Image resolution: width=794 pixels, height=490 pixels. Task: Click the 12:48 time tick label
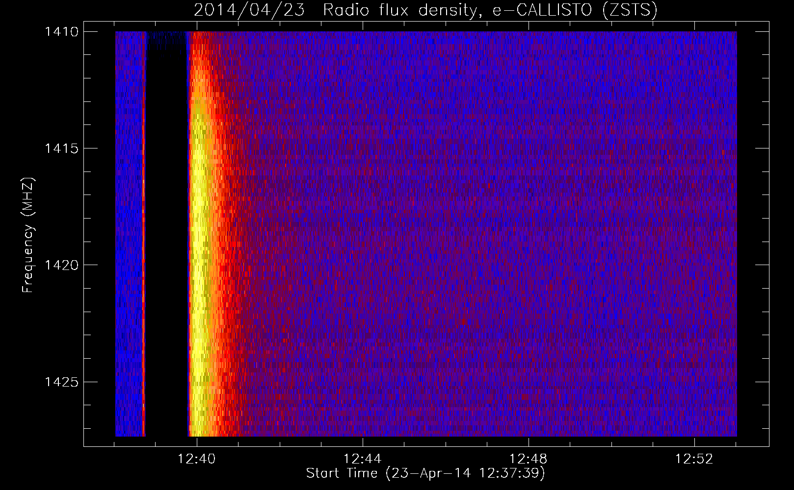[528, 459]
